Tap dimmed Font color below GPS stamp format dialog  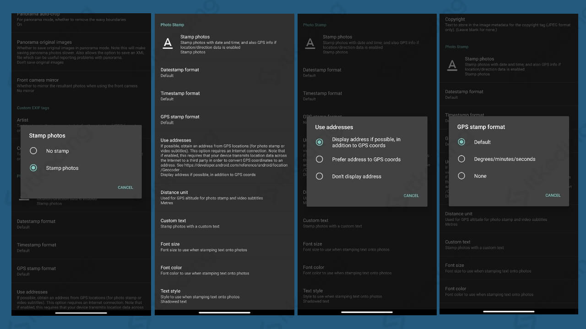509,292
